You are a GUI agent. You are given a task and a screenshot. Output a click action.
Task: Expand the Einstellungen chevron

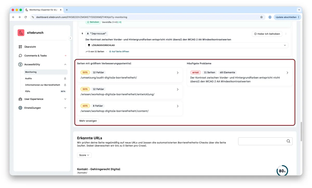[x=65, y=108]
